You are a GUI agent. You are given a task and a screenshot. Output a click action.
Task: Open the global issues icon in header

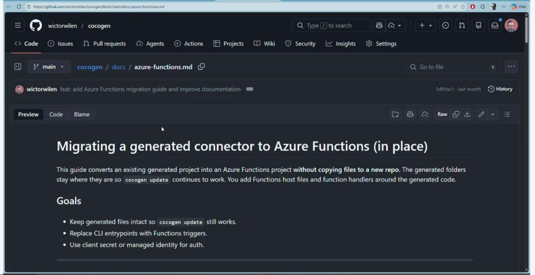coord(445,26)
